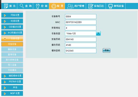Click the MAC label text
Screen dimensions: 138x97
point(58,22)
